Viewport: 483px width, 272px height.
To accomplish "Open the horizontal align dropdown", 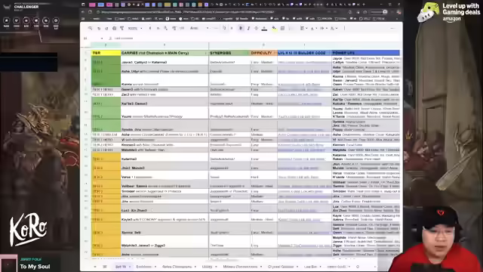I will (303, 28).
